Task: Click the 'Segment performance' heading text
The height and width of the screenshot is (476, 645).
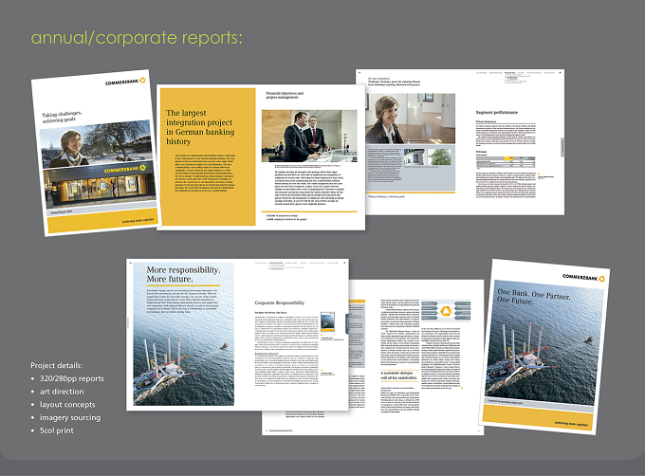Action: 496,112
